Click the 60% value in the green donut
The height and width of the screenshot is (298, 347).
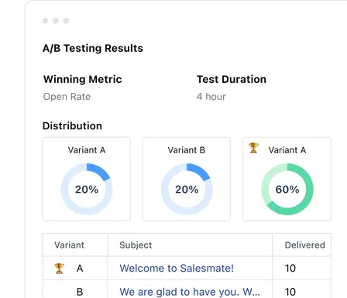tap(287, 190)
